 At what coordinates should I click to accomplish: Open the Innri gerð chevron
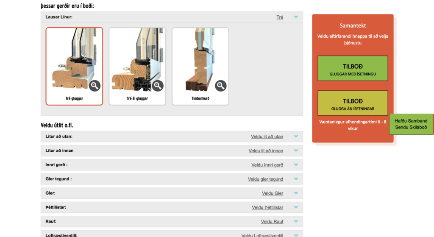296,165
